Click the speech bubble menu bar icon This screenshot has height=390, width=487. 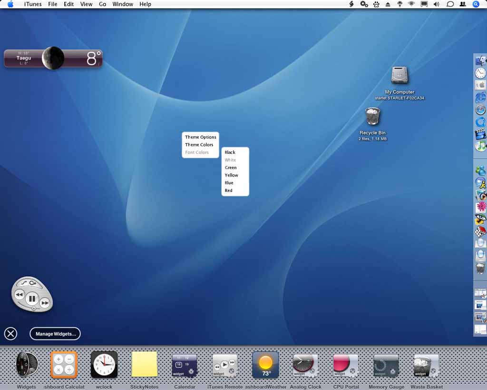[x=450, y=4]
